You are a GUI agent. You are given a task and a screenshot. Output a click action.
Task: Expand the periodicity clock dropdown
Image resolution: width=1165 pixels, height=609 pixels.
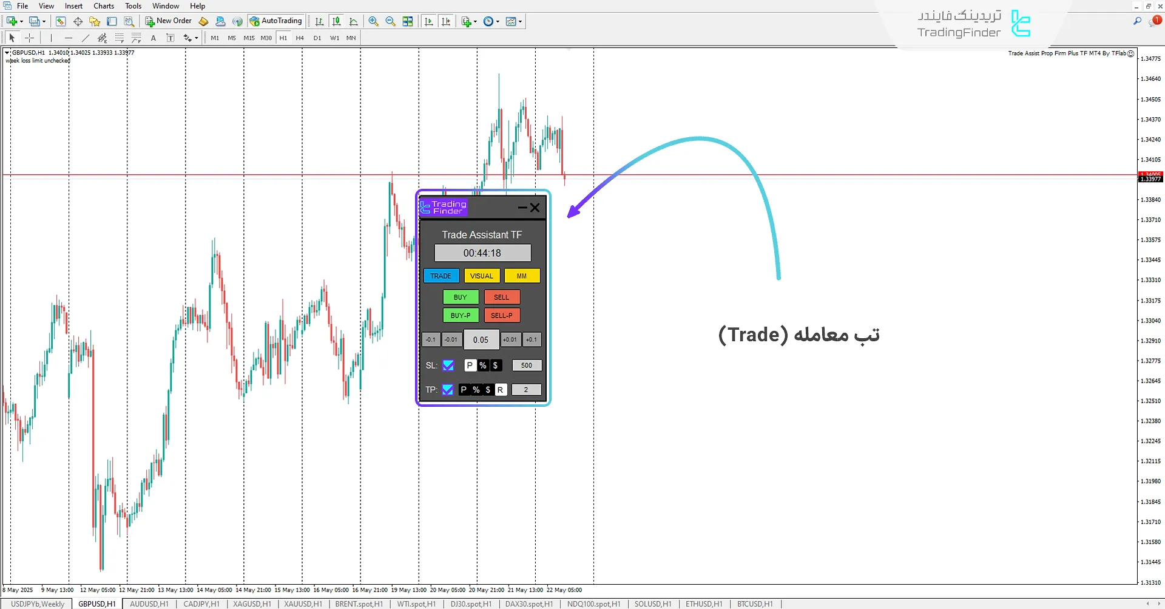click(x=491, y=21)
